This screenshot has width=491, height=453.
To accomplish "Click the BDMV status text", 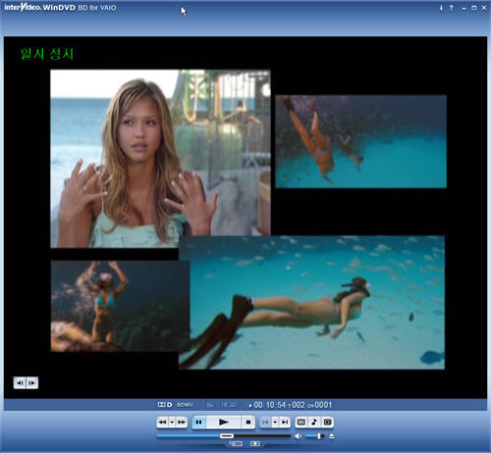I will pos(185,405).
